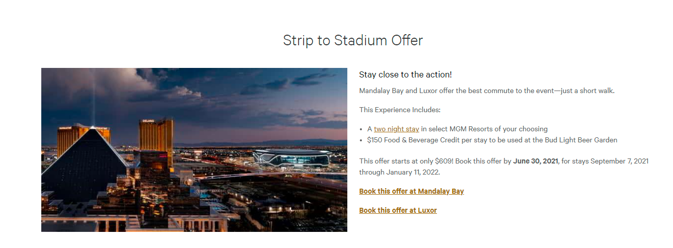This screenshot has height=248, width=673.
Task: Click the "through January 11, 2022" text
Action: click(400, 173)
